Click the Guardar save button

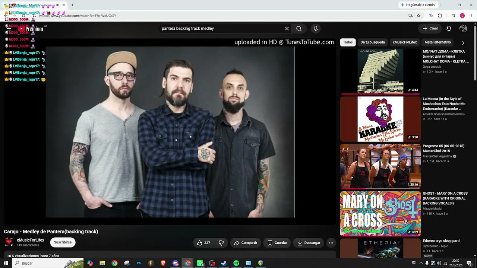(277, 243)
